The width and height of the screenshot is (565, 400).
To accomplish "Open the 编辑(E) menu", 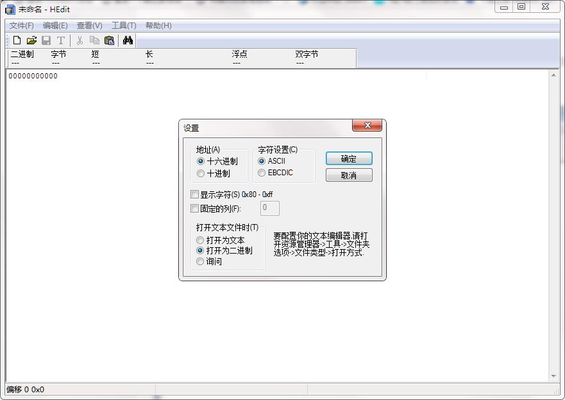I will pyautogui.click(x=55, y=26).
